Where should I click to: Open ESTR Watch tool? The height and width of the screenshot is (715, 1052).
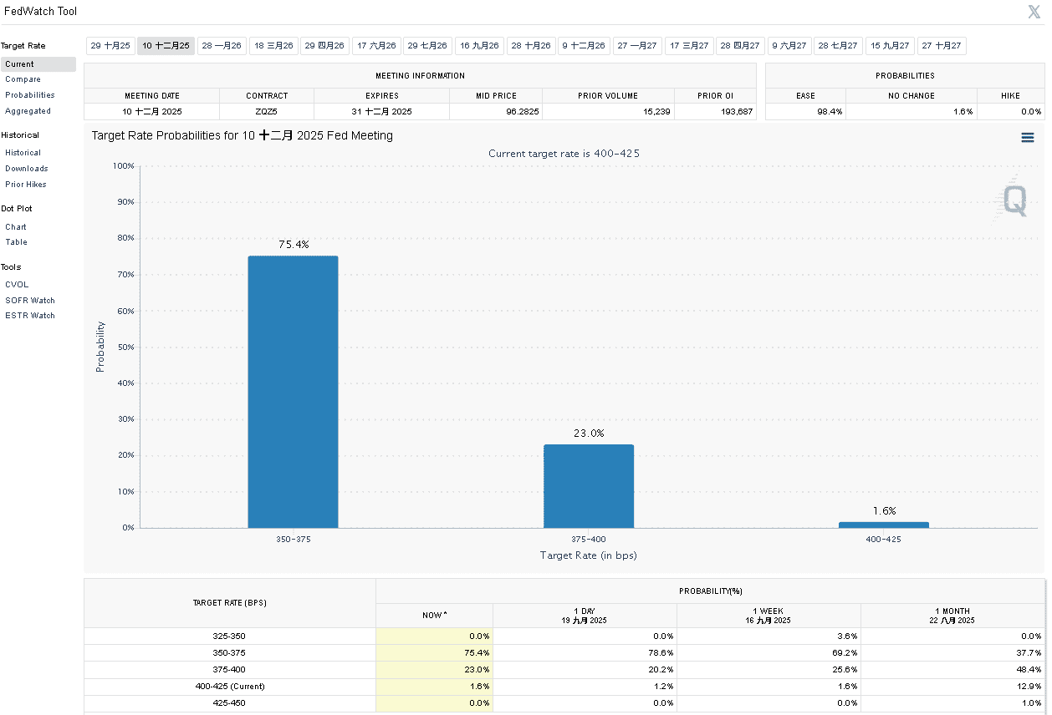[x=30, y=316]
